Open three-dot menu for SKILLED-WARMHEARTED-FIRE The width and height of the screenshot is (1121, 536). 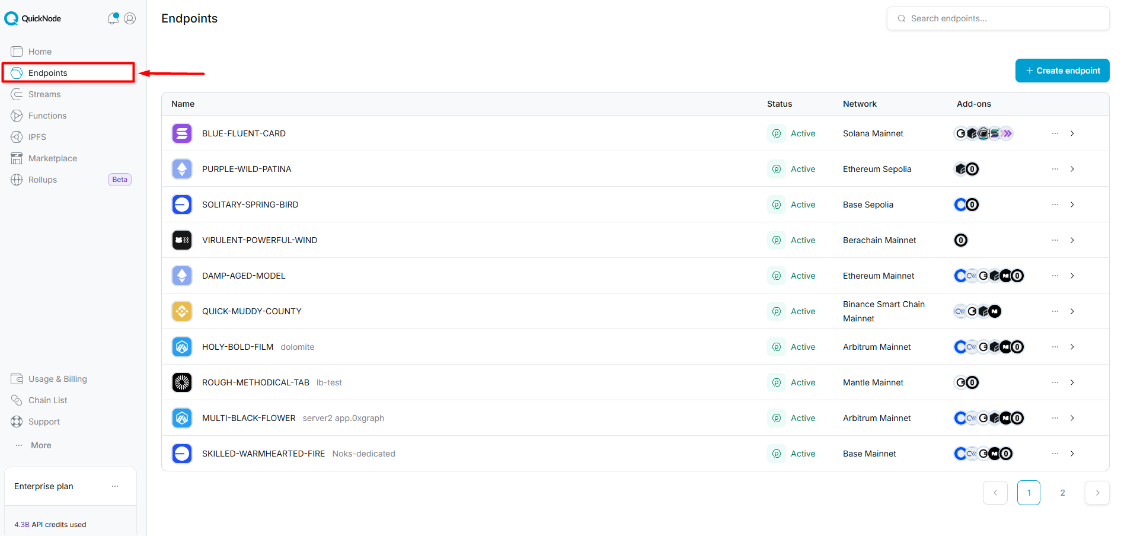point(1055,454)
